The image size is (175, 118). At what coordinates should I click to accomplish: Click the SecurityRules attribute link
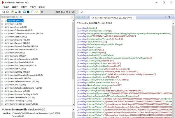[93, 58]
